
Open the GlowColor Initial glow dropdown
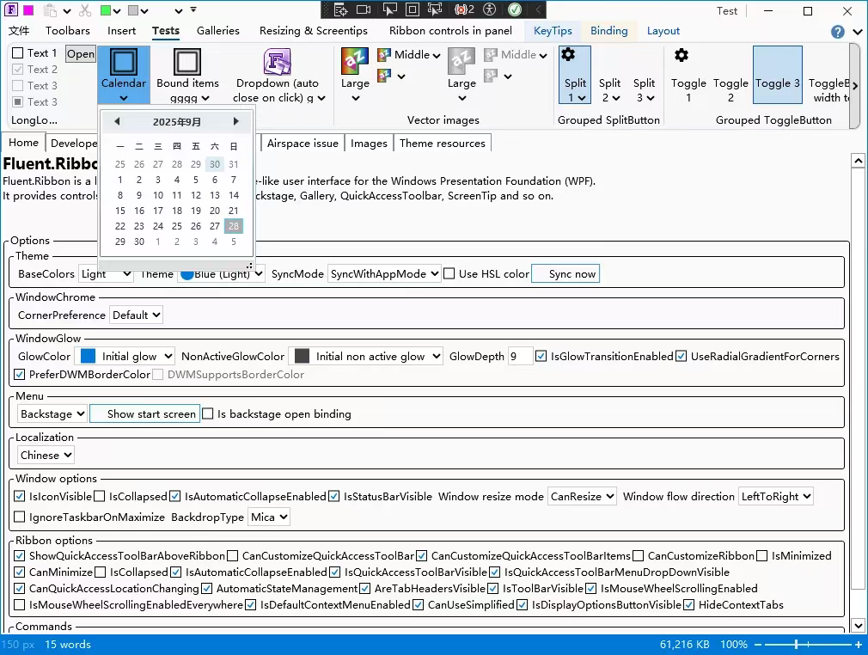click(125, 356)
